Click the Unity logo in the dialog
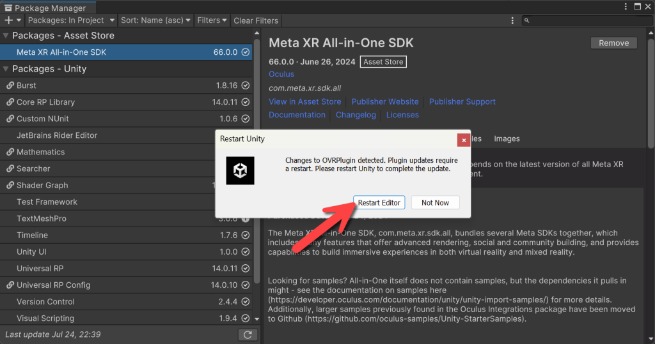This screenshot has width=655, height=344. (241, 170)
